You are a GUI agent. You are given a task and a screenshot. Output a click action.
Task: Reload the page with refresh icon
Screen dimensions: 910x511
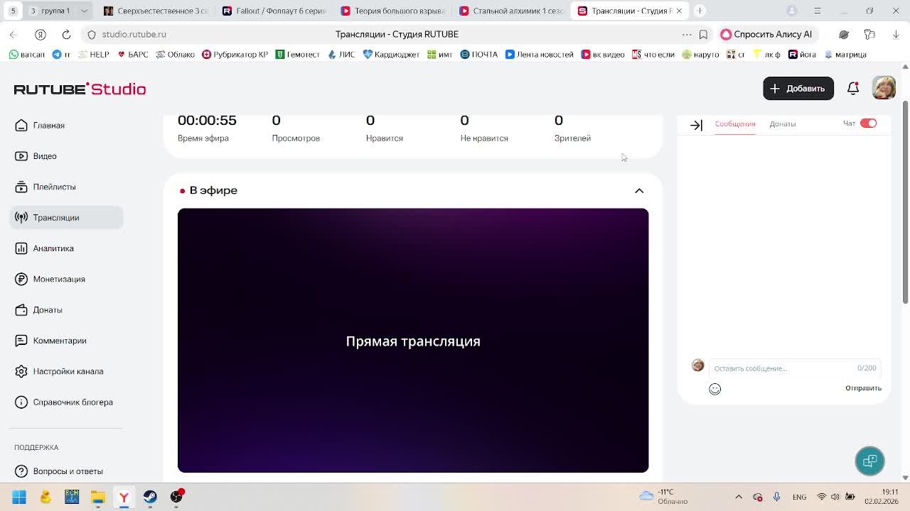coord(66,34)
